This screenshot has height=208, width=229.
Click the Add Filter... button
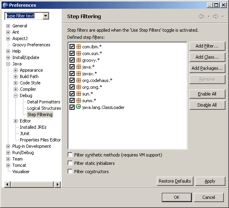207,46
